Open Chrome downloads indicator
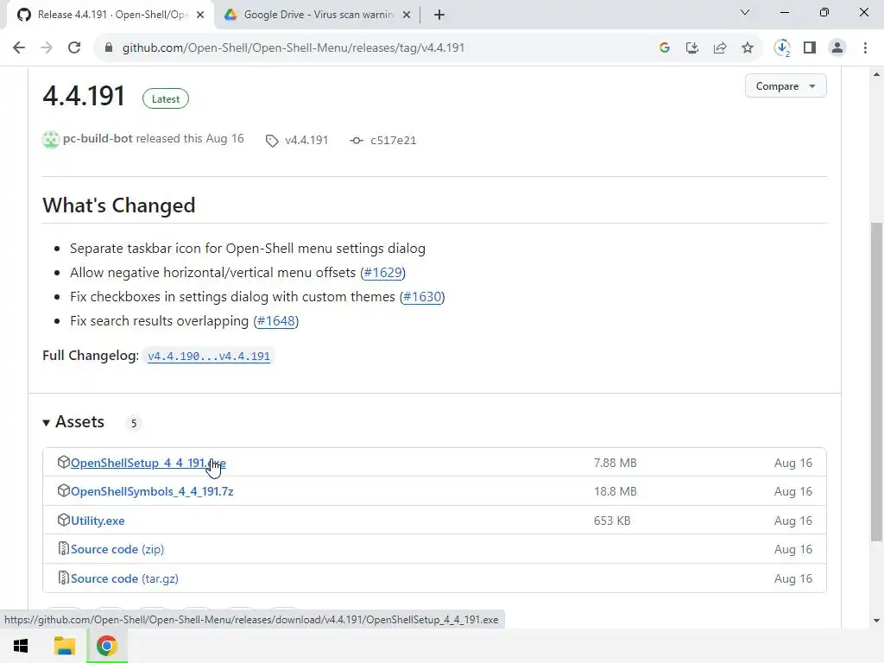The width and height of the screenshot is (884, 663). pyautogui.click(x=782, y=48)
